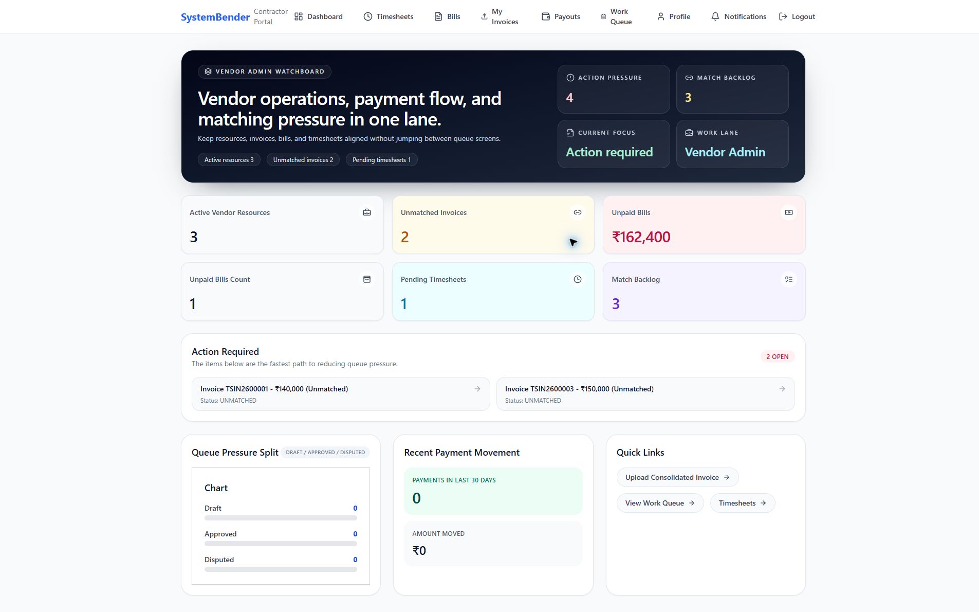Screen dimensions: 979x612
Task: Click the SystemBender logo
Action: tap(215, 17)
